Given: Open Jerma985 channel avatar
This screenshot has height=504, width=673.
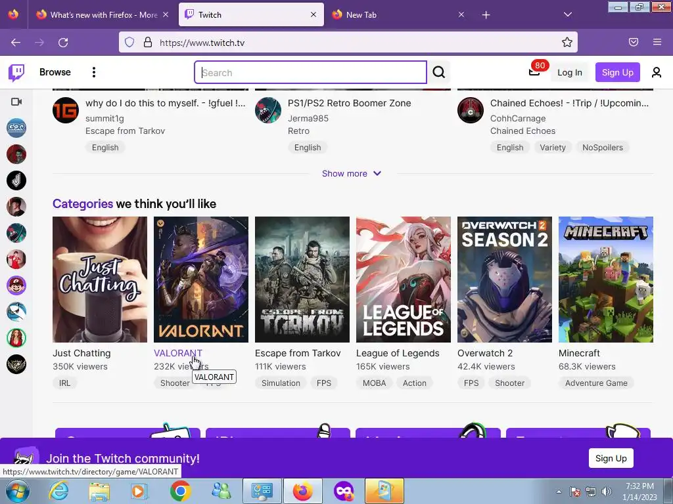Looking at the screenshot, I should click(268, 110).
